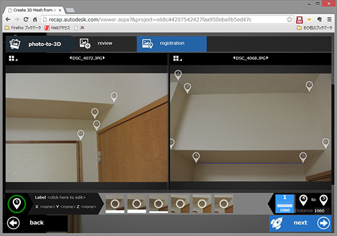Click the green-circled current point pin icon
This screenshot has width=337, height=236.
pyautogui.click(x=17, y=204)
